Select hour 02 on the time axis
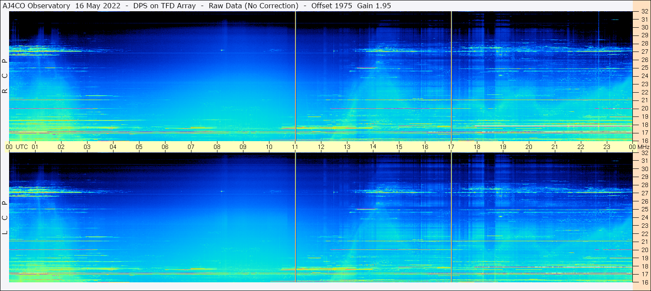Screen dimensions: 651x291 (61, 147)
